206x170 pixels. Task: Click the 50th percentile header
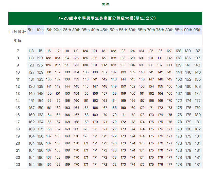tap(114, 30)
